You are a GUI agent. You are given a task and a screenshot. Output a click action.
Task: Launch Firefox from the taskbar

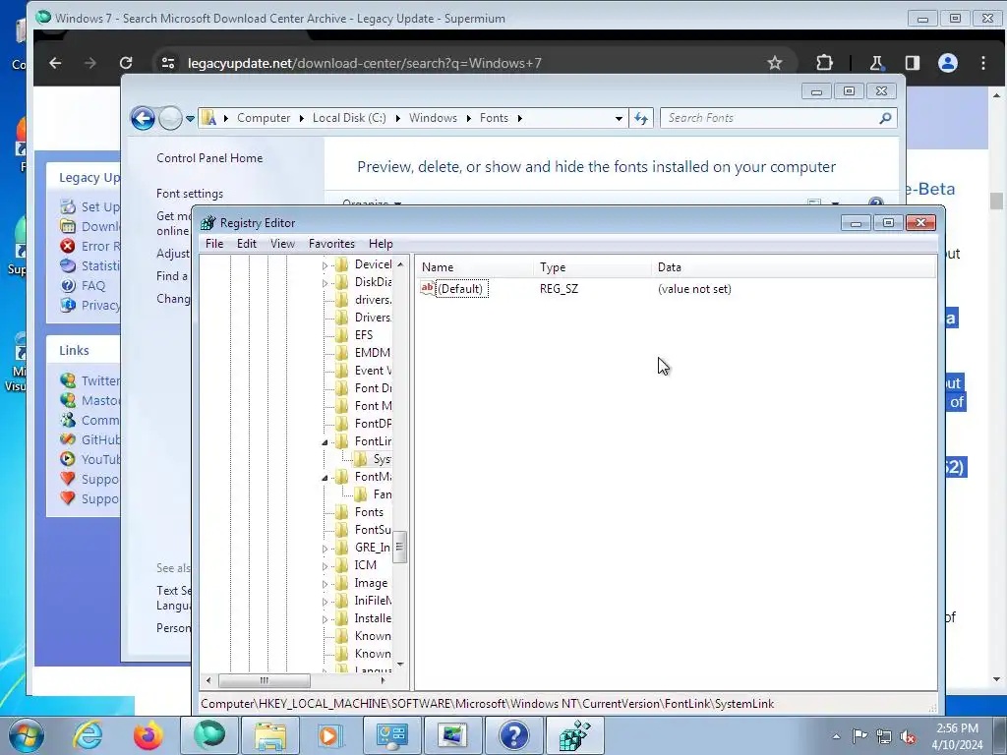(x=148, y=735)
